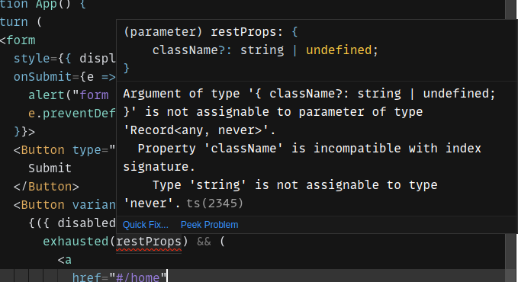Click the <Button varian line
518x282 pixels.
65,205
